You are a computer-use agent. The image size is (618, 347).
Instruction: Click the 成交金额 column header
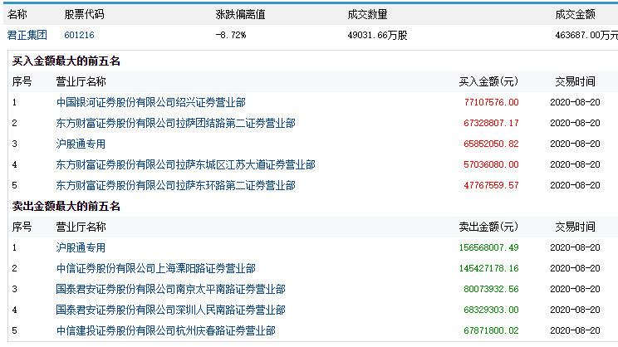click(x=575, y=15)
